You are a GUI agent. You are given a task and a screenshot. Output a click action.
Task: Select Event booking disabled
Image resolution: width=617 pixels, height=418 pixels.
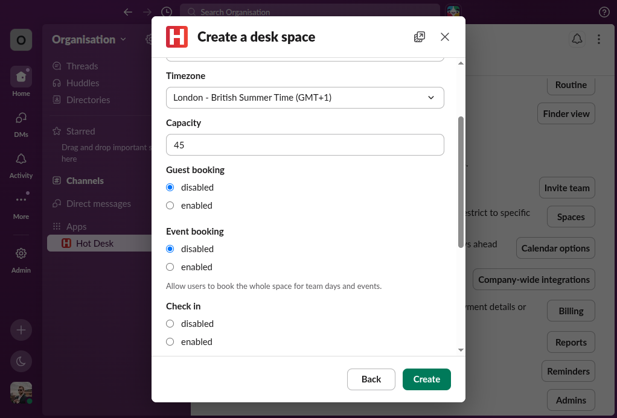tap(170, 249)
